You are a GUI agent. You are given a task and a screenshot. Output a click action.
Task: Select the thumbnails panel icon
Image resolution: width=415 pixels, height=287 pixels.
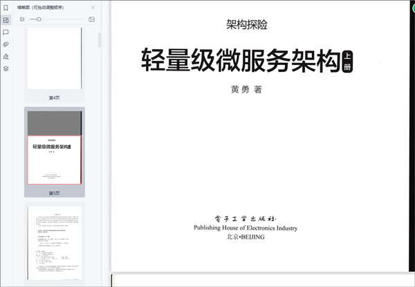pyautogui.click(x=6, y=20)
